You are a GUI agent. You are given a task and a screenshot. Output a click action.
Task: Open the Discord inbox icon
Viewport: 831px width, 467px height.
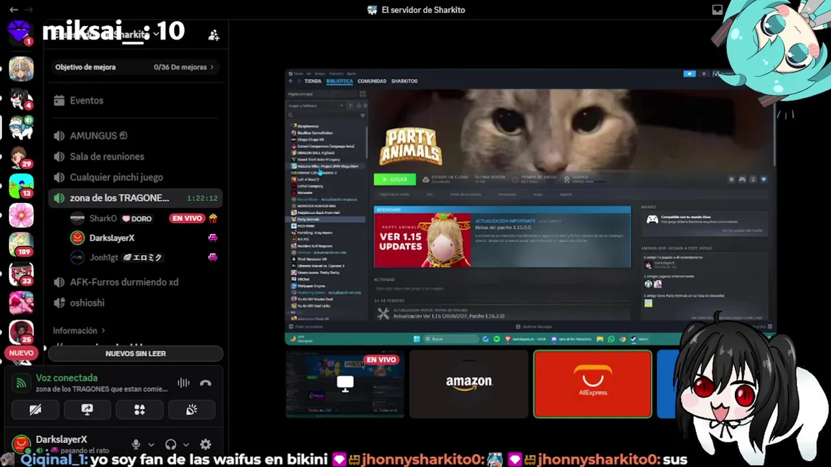[717, 10]
